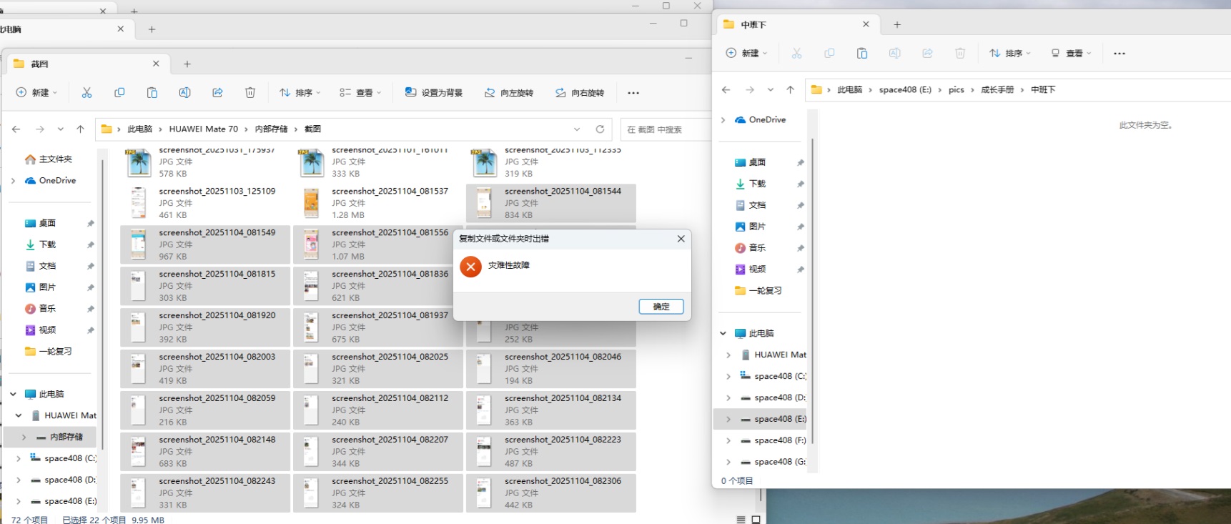Select file screenshot_20251103_125109
Image resolution: width=1231 pixels, height=524 pixels.
click(x=205, y=203)
